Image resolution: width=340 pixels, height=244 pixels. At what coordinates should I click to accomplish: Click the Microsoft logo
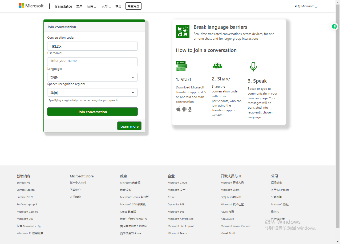click(x=31, y=6)
